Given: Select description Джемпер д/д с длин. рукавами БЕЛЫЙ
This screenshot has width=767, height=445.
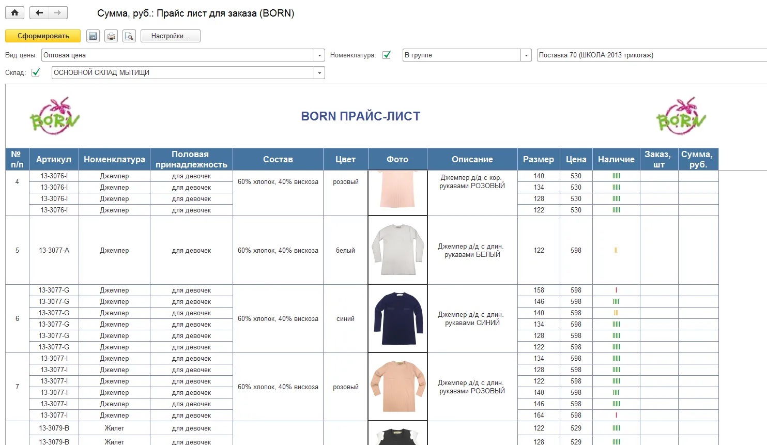Looking at the screenshot, I should [x=472, y=250].
